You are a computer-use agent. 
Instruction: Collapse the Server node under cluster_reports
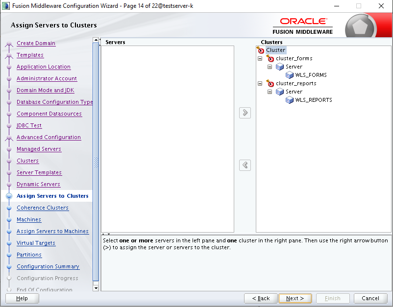click(x=270, y=92)
